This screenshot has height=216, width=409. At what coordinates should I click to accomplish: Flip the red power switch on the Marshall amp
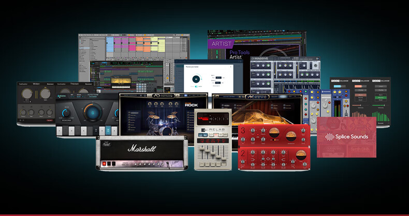pos(104,164)
